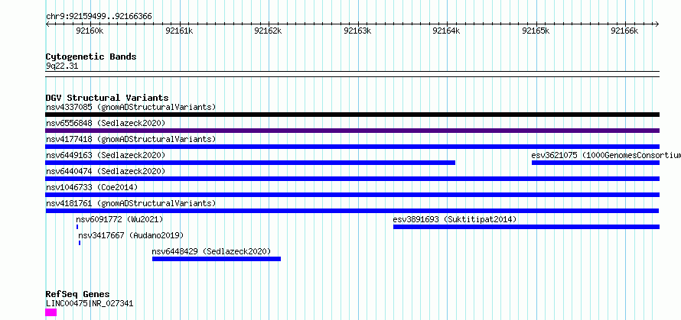Image resolution: width=681 pixels, height=320 pixels.
Task: Click the 92166k ruler position
Action: tap(625, 31)
